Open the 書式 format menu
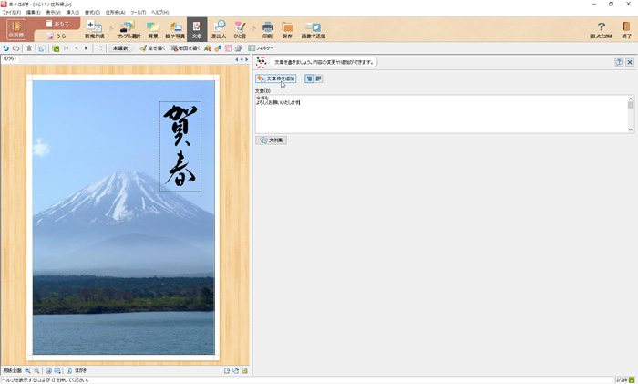This screenshot has width=638, height=384. (x=91, y=12)
